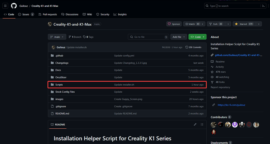
Task: Click the .gitignore file icon
Action: pyautogui.click(x=52, y=106)
